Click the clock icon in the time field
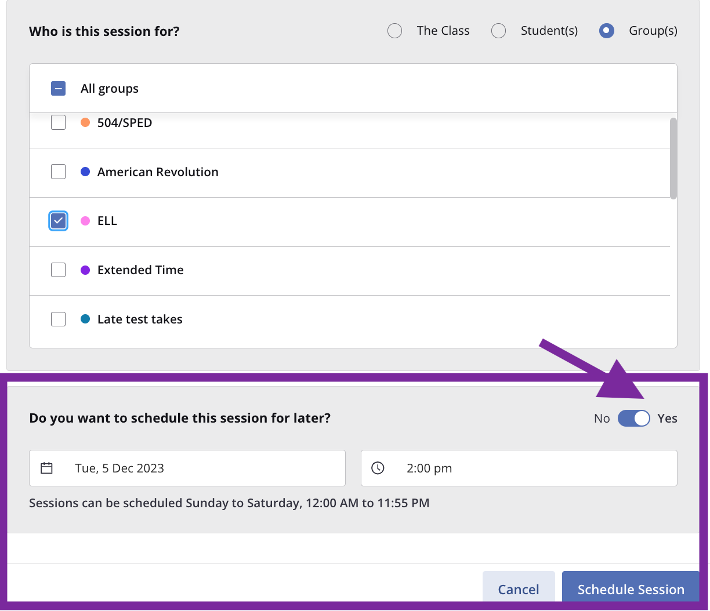 pos(378,468)
